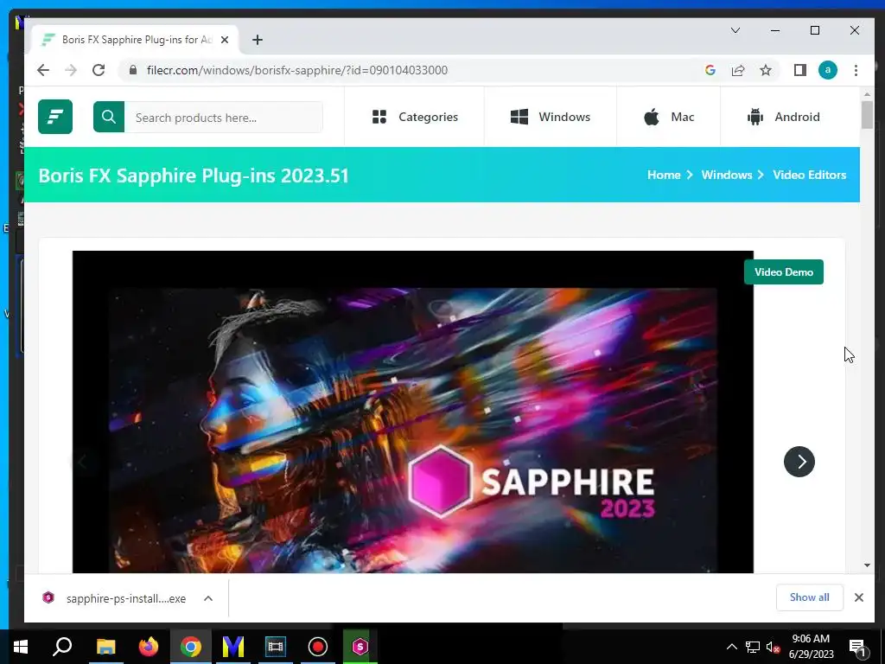Reload the page with refresh icon
885x664 pixels.
[99, 70]
